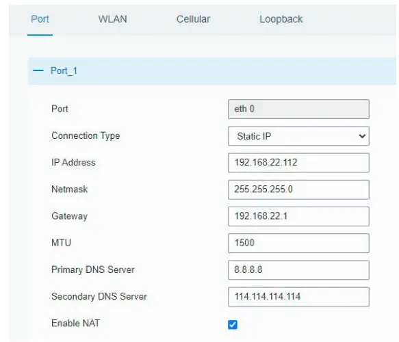Image resolution: width=399 pixels, height=342 pixels.
Task: Click the Primary DNS Server label
Action: click(x=93, y=269)
